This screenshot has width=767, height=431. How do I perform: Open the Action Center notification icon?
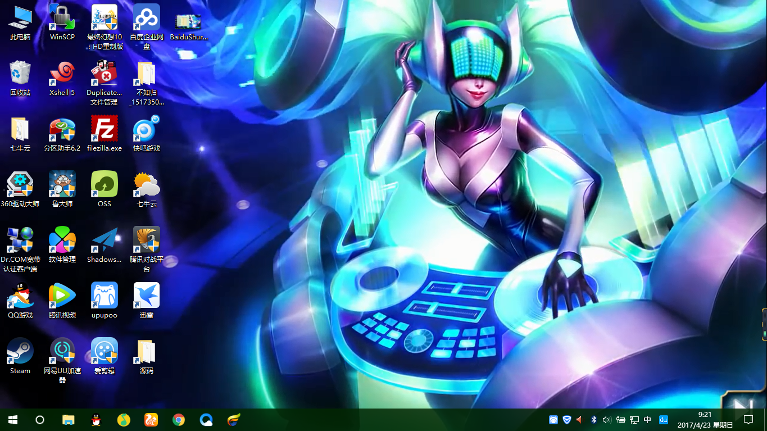pyautogui.click(x=748, y=420)
